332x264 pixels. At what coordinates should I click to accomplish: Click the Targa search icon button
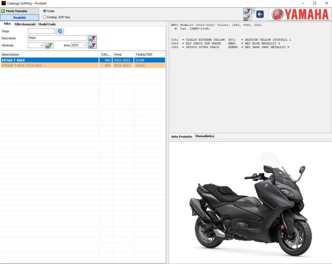click(x=60, y=32)
